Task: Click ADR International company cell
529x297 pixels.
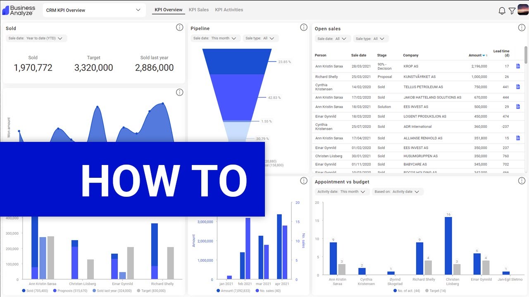Action: [x=417, y=127]
